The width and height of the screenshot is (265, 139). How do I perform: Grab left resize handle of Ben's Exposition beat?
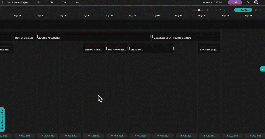point(152,36)
